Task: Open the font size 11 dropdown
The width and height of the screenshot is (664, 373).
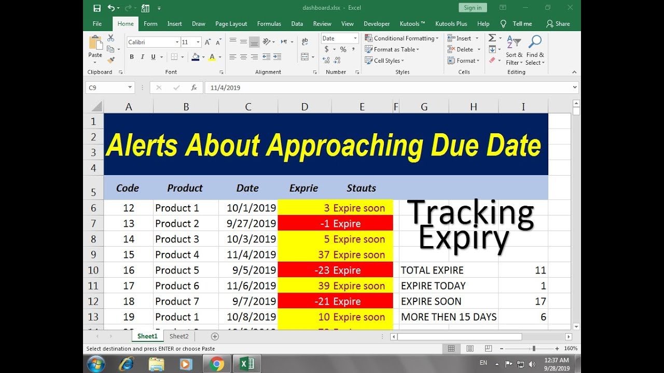Action: (x=198, y=42)
